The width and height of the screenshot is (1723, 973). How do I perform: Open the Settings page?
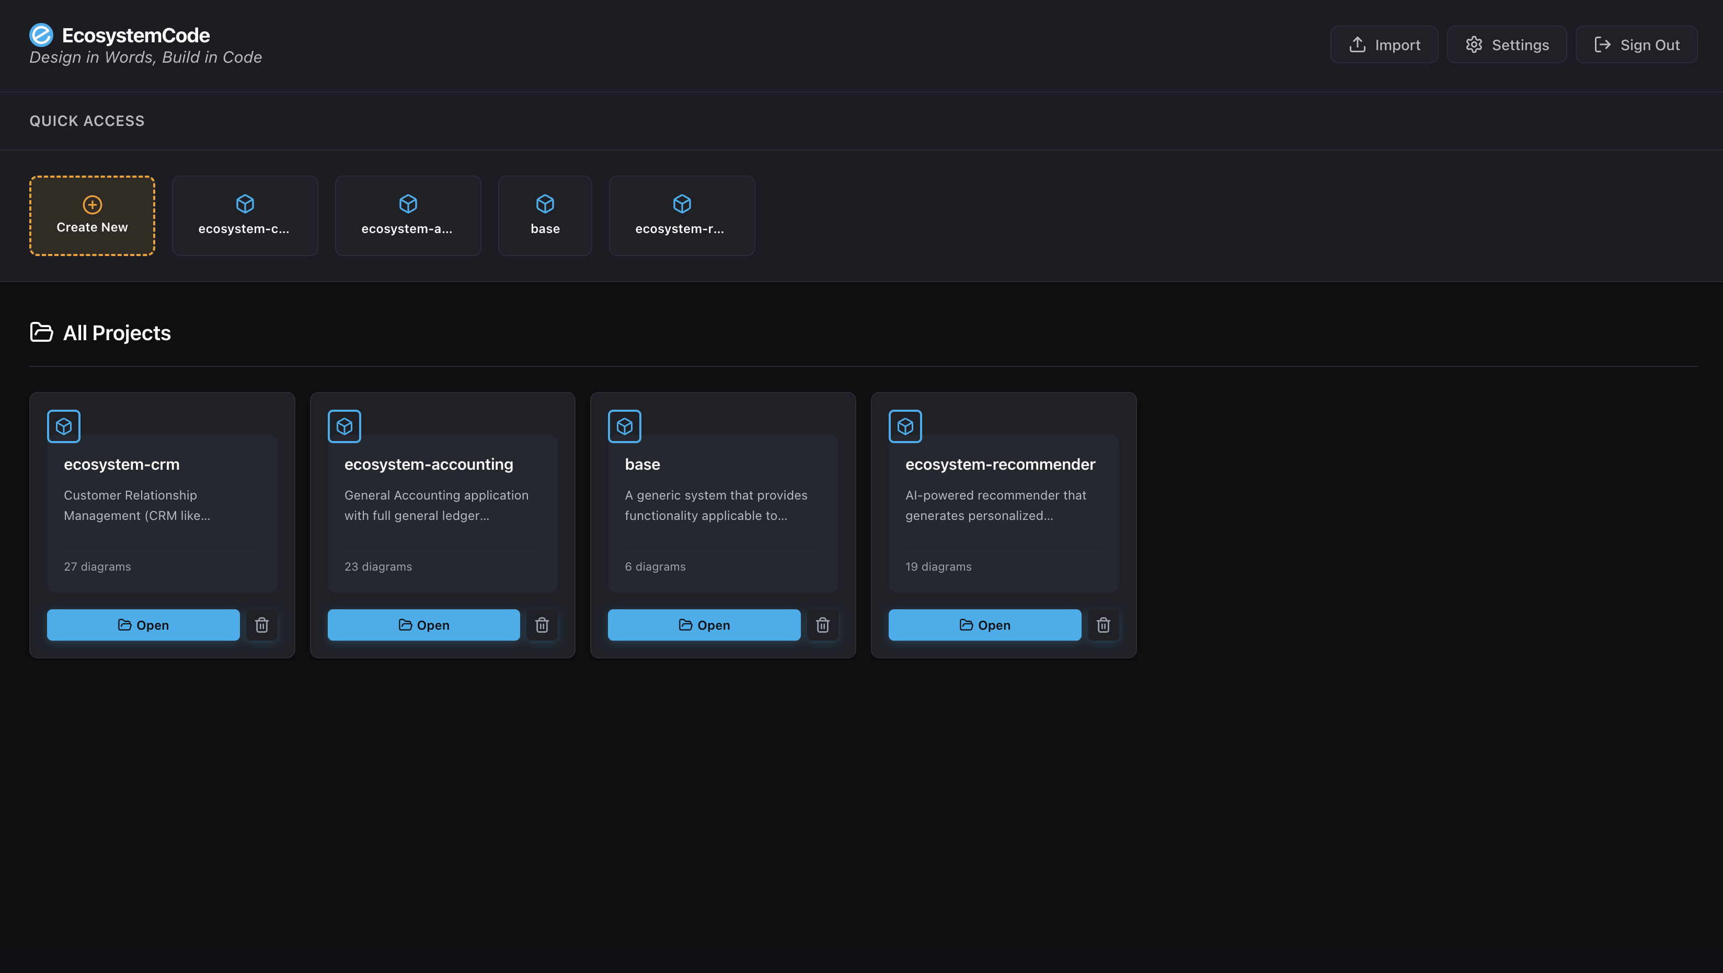(x=1506, y=44)
